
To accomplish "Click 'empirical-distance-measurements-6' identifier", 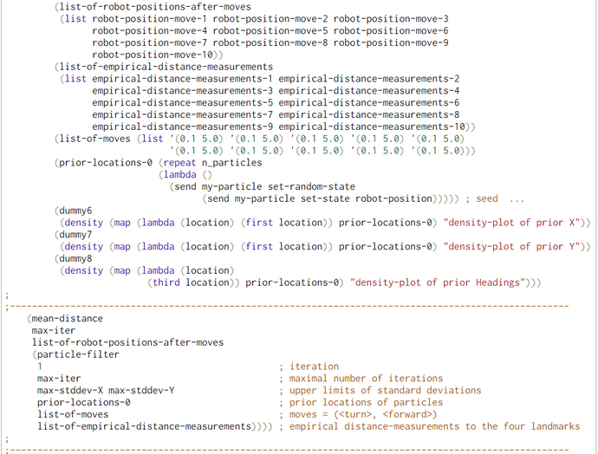I will [369, 102].
